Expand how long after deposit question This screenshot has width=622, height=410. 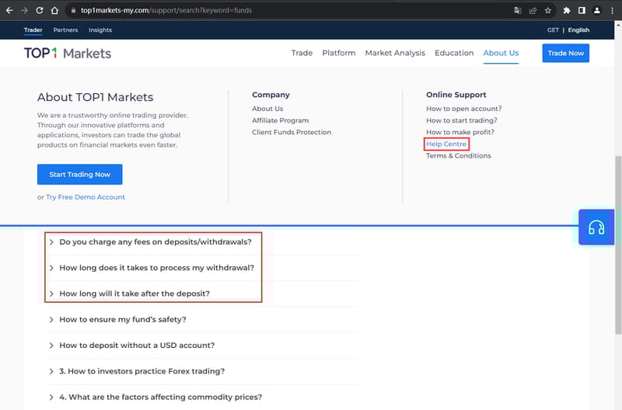(x=135, y=294)
